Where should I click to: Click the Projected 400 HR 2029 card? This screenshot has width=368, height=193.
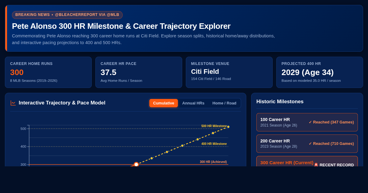pyautogui.click(x=320, y=72)
